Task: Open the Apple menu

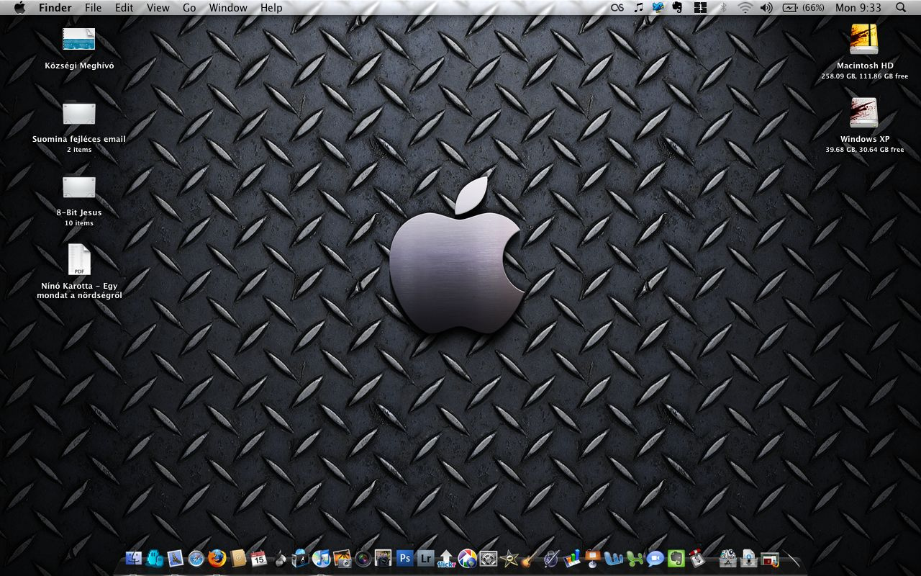Action: point(19,7)
